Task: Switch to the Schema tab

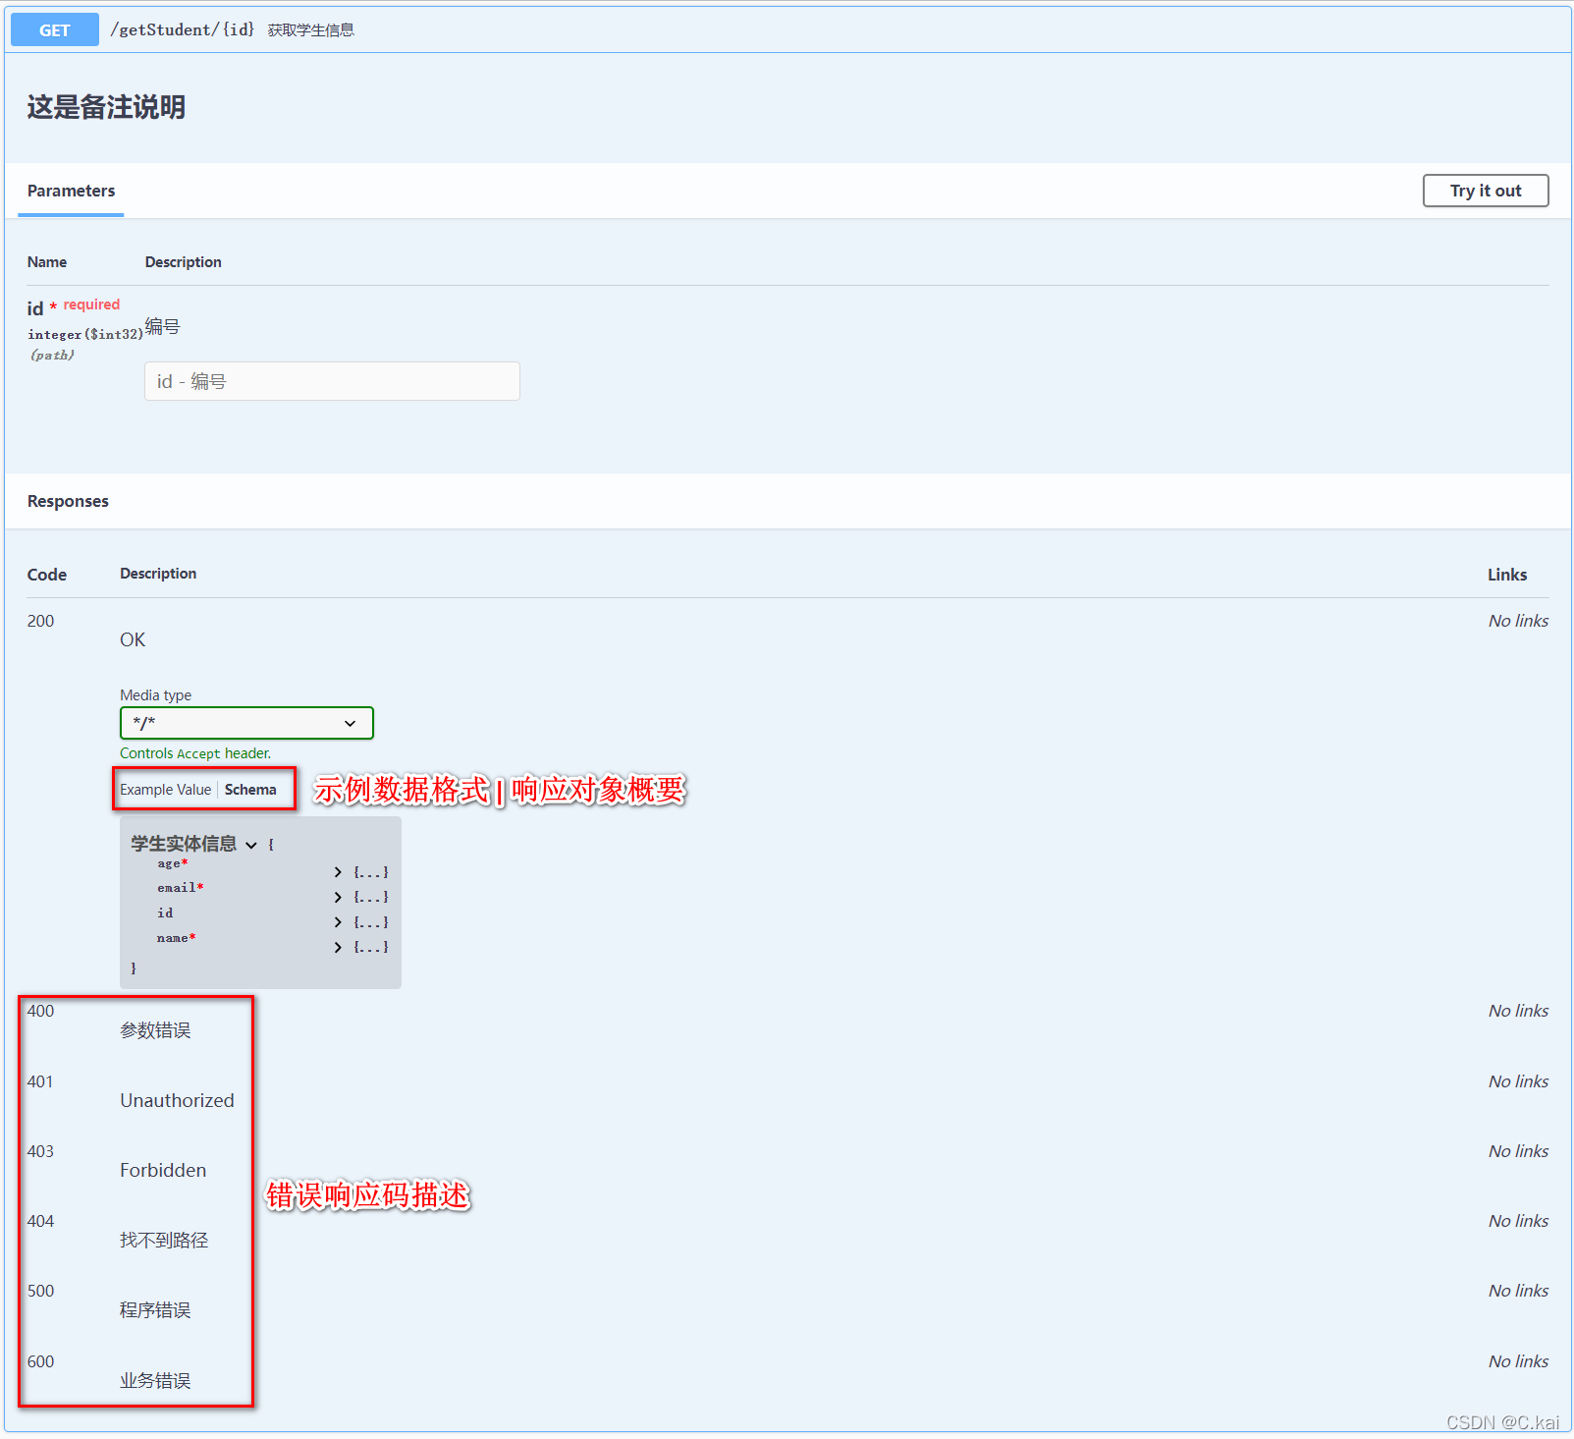Action: click(250, 790)
